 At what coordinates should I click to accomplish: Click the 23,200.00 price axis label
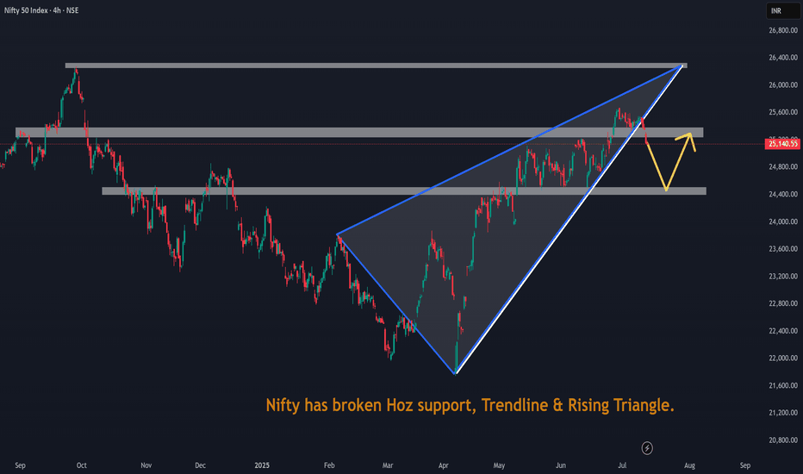[783, 276]
